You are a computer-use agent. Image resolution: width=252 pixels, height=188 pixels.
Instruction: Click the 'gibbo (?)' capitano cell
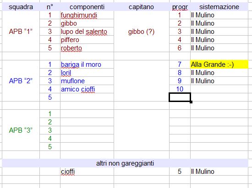(142, 32)
